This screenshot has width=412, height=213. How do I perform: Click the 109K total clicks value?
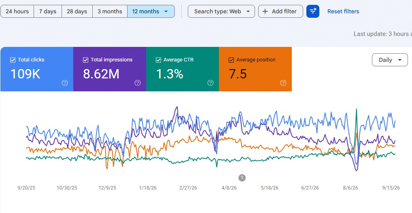[25, 74]
